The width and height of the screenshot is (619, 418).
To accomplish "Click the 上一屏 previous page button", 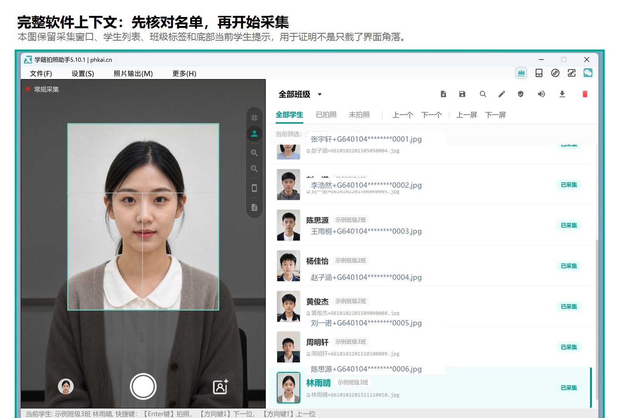I will pos(467,115).
